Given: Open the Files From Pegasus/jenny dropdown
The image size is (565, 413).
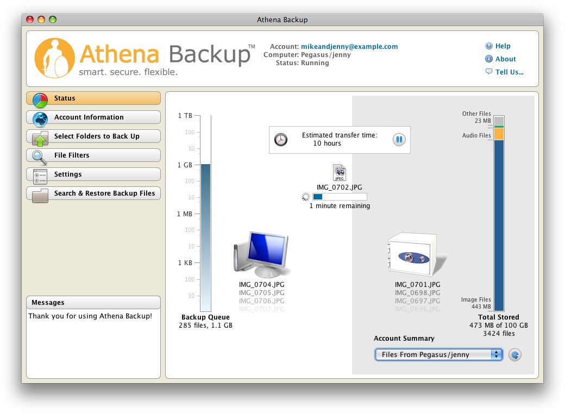Looking at the screenshot, I should click(438, 355).
